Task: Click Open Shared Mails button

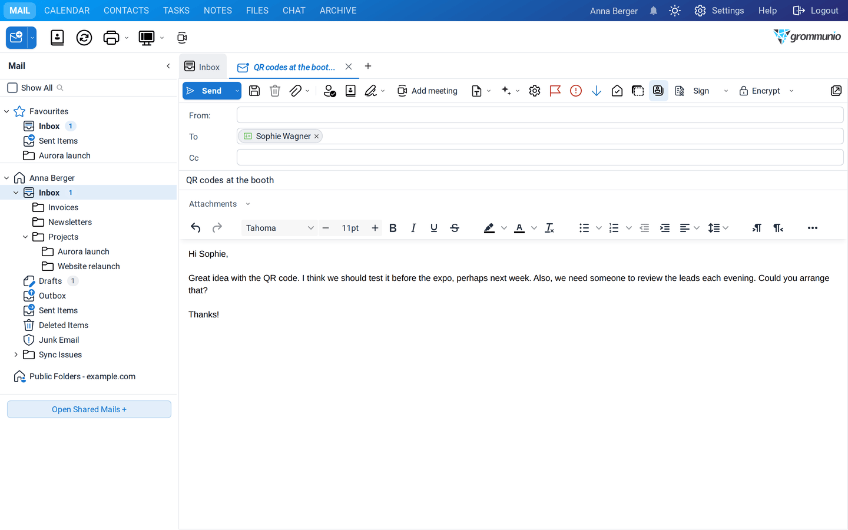Action: (x=89, y=409)
